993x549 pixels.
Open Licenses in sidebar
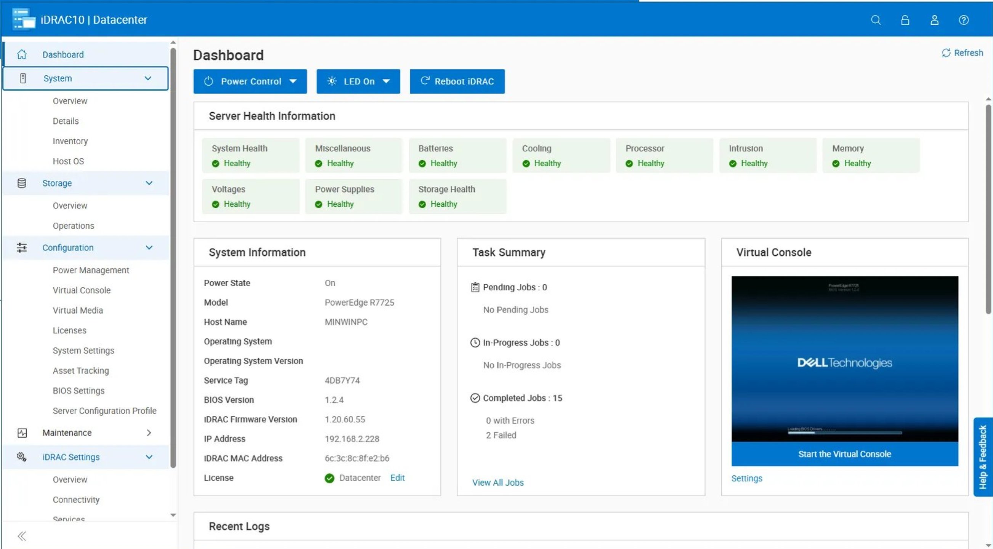tap(69, 330)
